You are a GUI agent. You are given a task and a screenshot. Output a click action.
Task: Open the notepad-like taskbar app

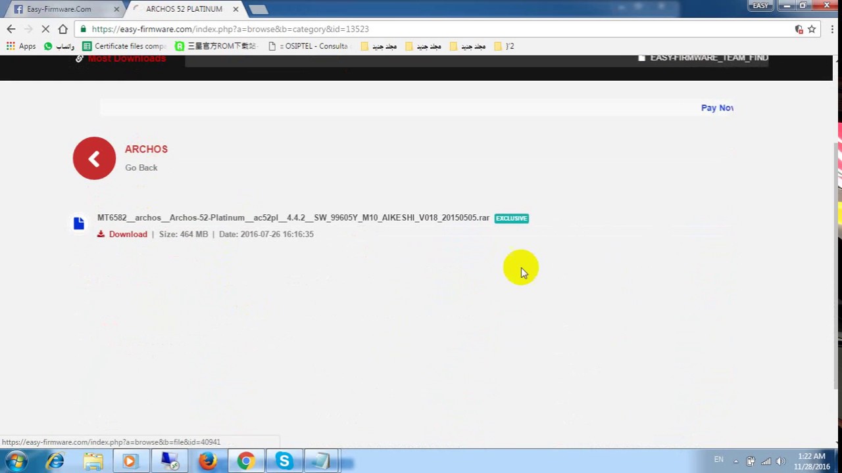[321, 461]
